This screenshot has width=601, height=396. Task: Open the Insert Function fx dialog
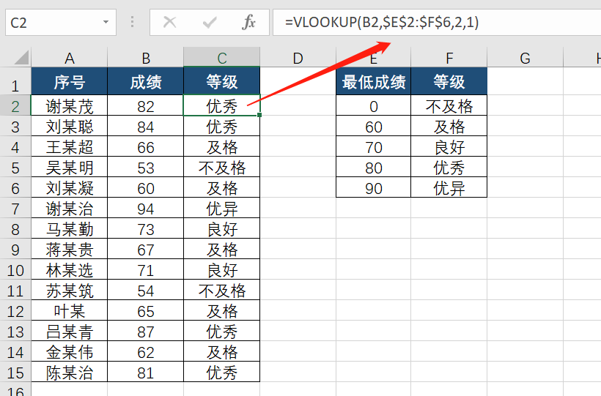click(249, 23)
